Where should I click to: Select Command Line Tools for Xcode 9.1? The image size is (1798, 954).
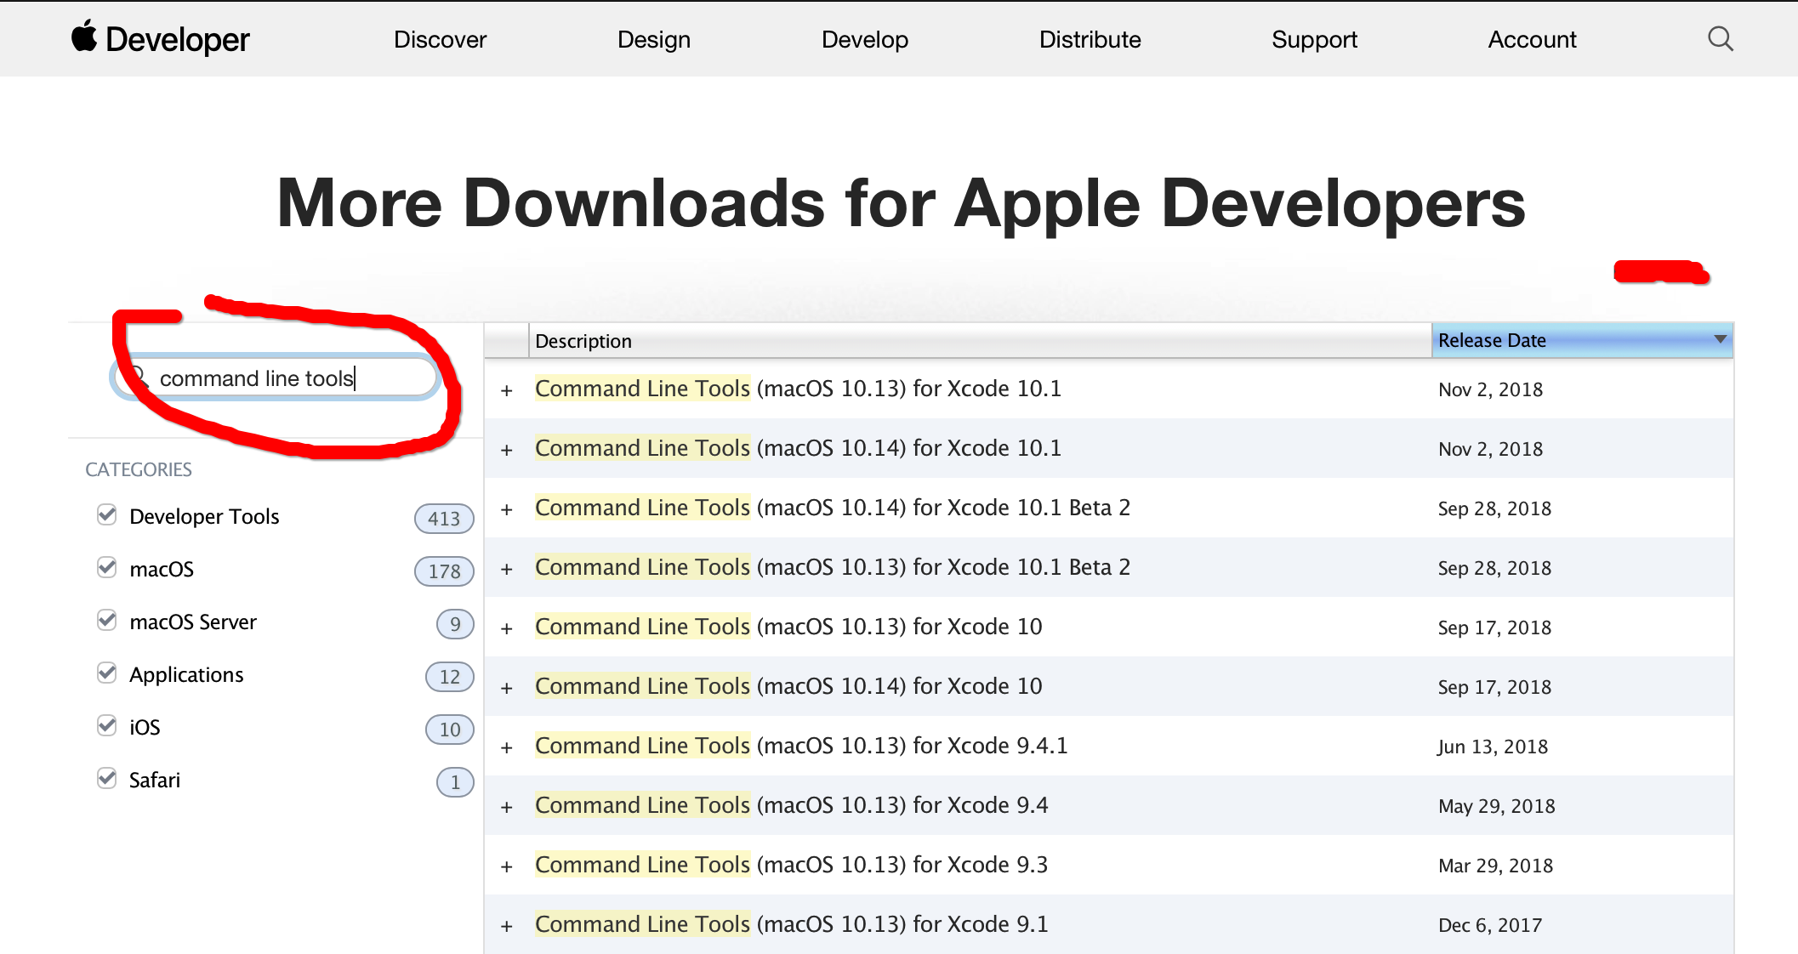tap(792, 924)
